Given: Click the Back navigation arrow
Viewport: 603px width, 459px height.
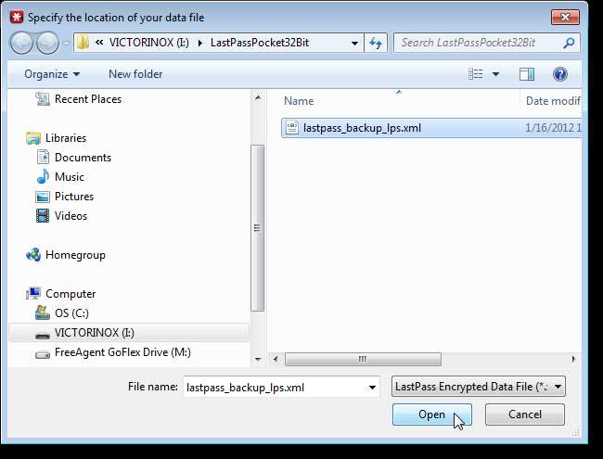Looking at the screenshot, I should click(21, 43).
